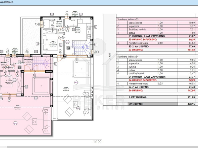Select the Stambena jedinica S4 table header
The width and height of the screenshot is (198, 148).
[128, 57]
